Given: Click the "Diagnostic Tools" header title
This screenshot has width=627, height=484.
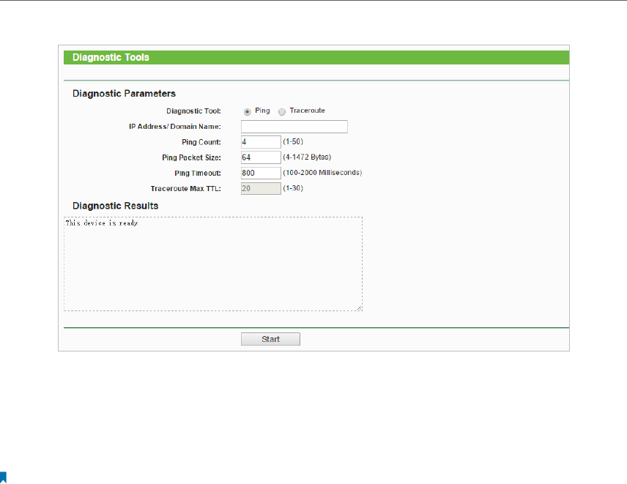Looking at the screenshot, I should [111, 58].
